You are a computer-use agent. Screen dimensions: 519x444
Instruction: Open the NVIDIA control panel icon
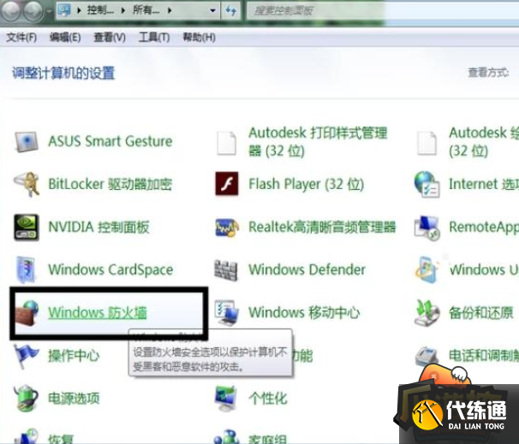point(27,227)
